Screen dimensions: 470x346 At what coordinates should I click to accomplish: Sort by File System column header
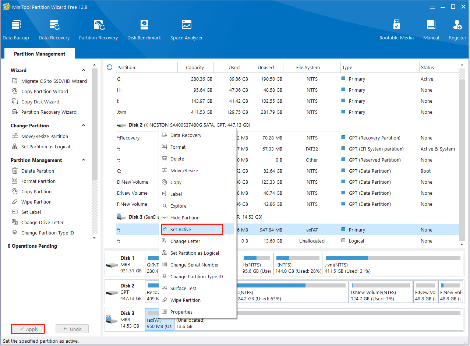pos(312,67)
